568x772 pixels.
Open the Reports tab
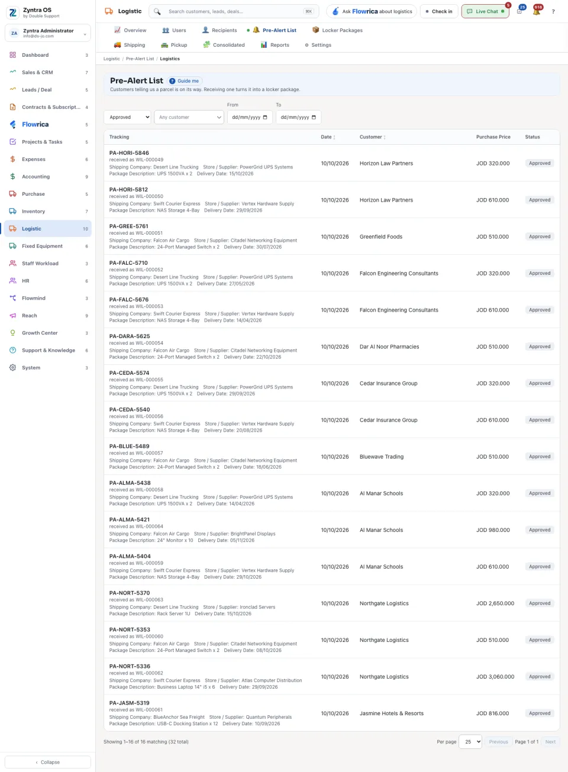click(x=275, y=45)
